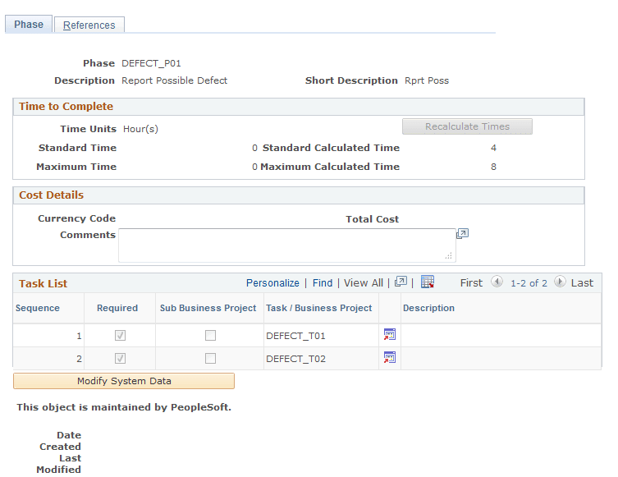Click the Modify System Data button
618x477 pixels.
pyautogui.click(x=124, y=381)
